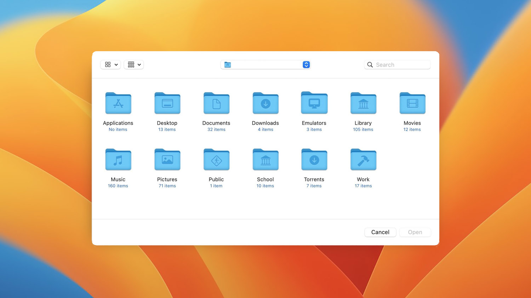
Task: Click the '105 items' count text
Action: point(363,130)
